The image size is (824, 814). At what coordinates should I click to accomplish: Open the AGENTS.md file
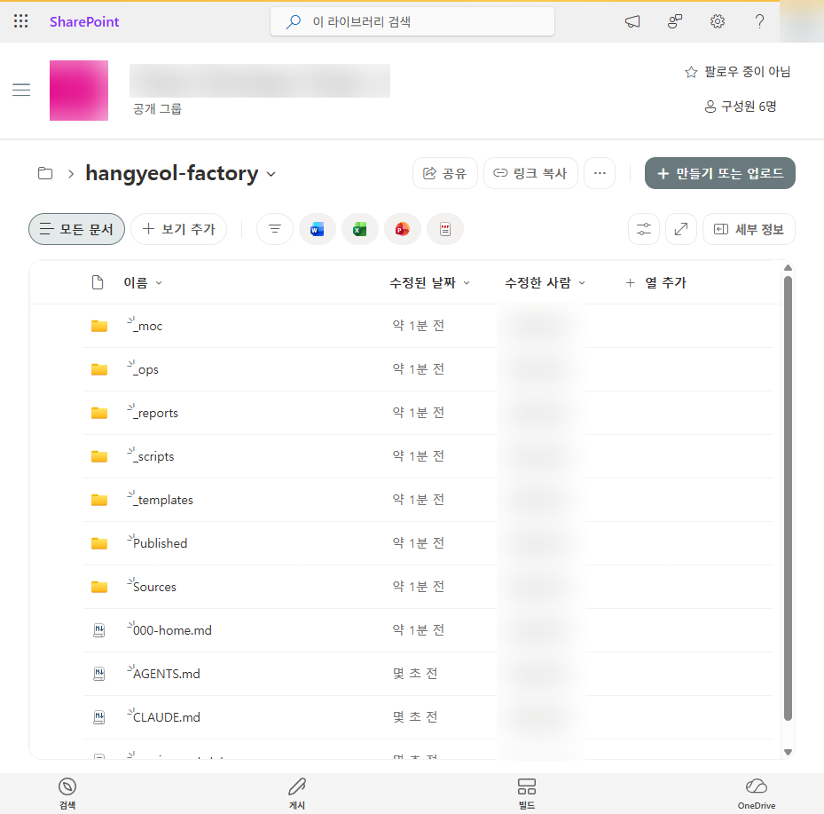pyautogui.click(x=167, y=674)
